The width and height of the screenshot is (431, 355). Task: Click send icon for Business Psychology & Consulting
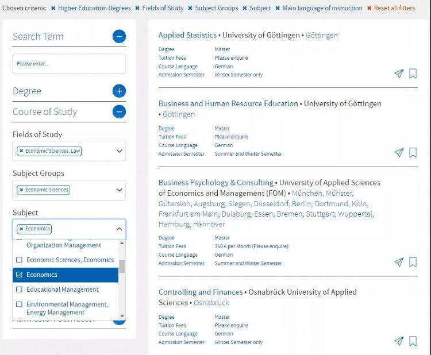coord(399,262)
